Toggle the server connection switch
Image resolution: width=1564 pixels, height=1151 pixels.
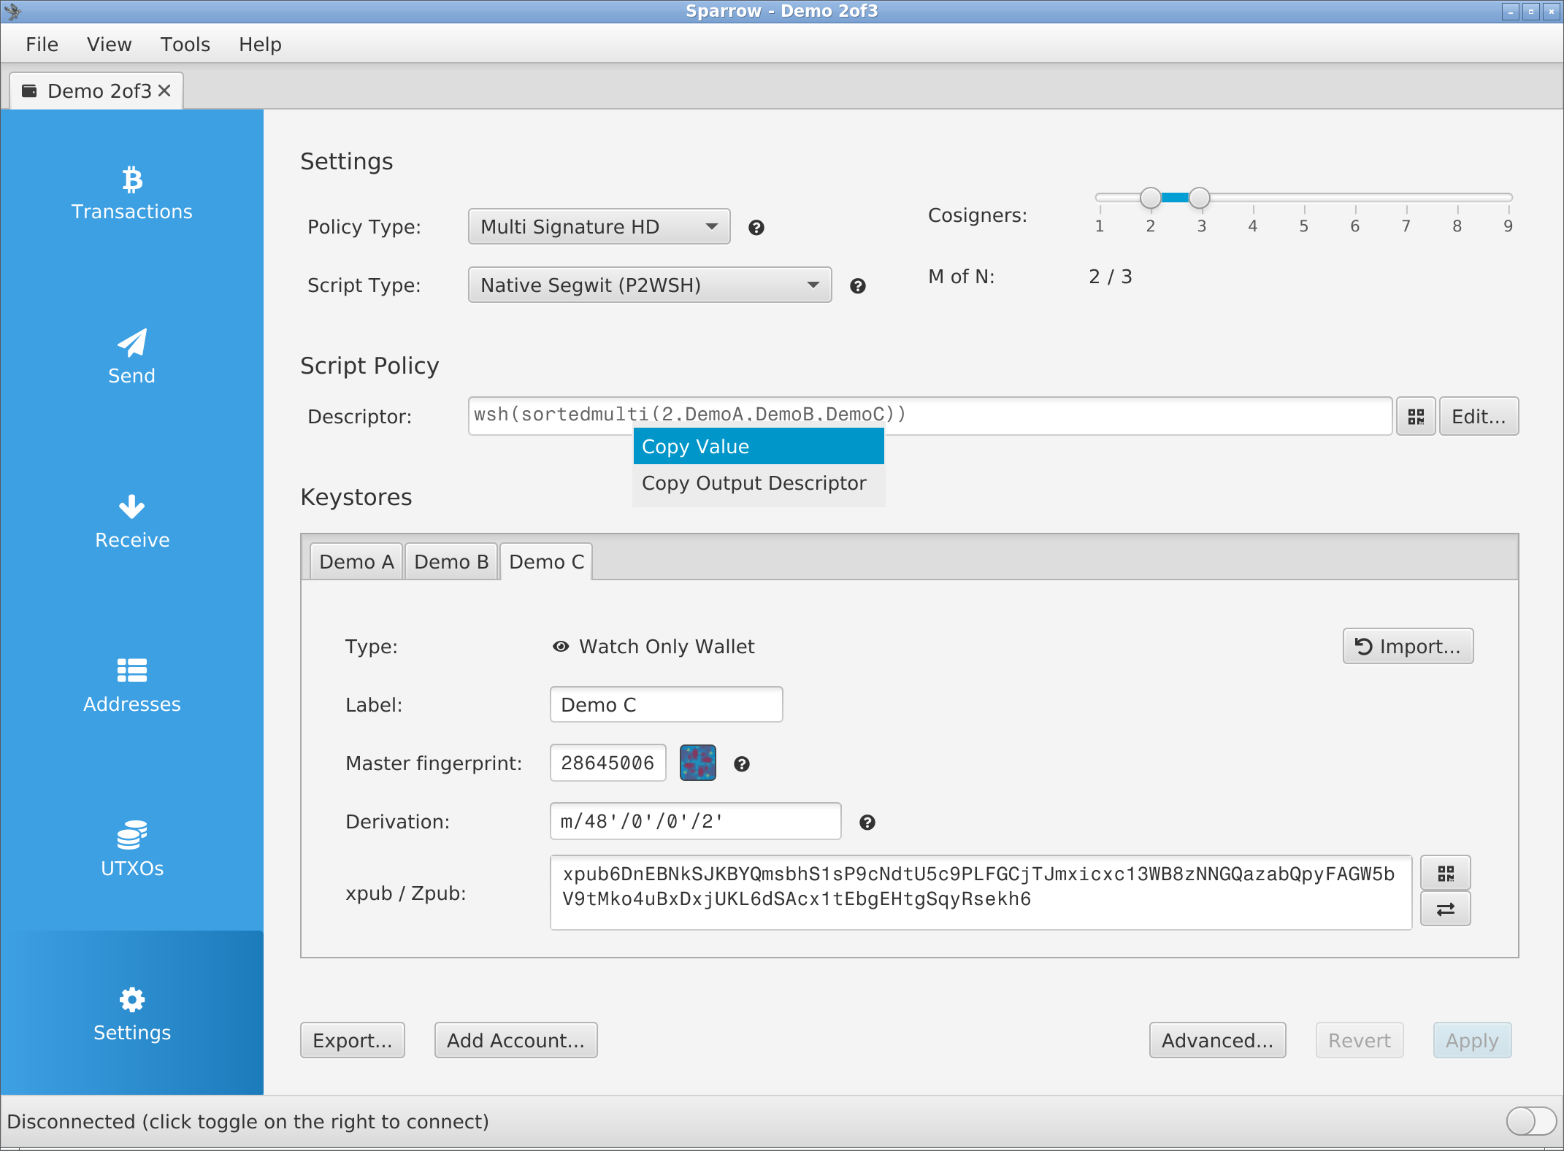[1530, 1121]
